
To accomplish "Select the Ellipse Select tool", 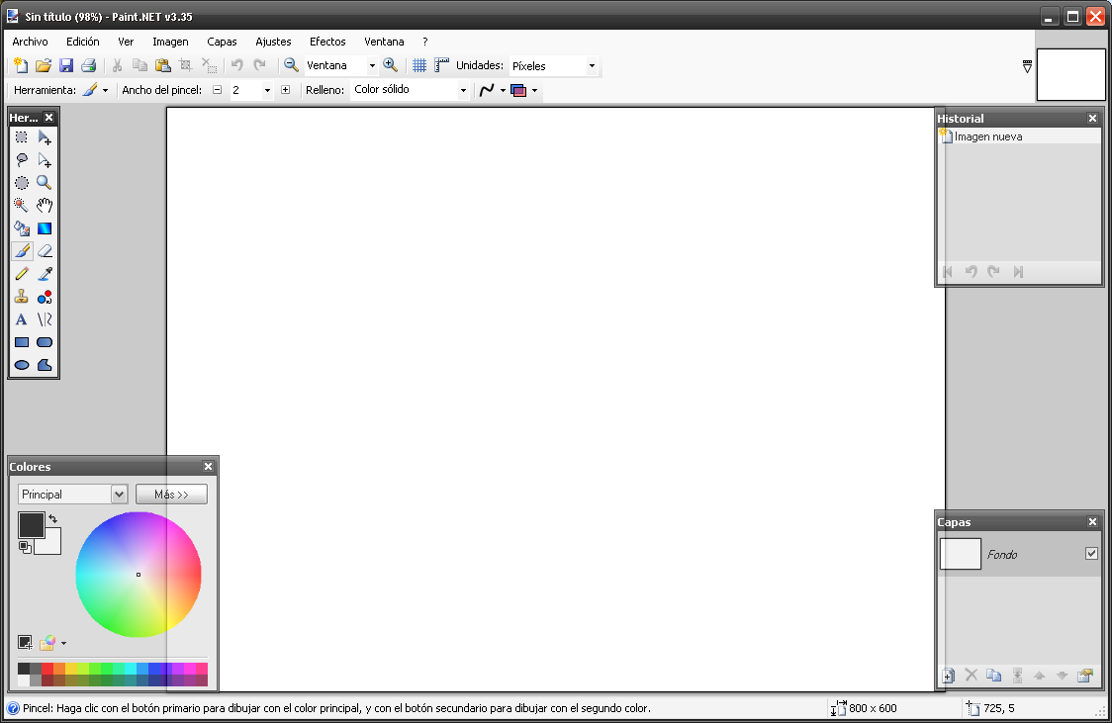I will 22,183.
